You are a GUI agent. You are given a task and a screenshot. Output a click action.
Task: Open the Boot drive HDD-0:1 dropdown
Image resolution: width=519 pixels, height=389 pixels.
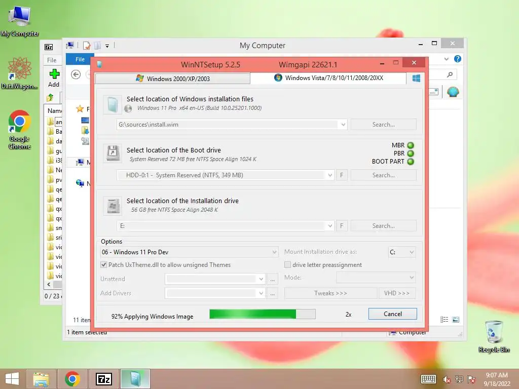(x=330, y=175)
